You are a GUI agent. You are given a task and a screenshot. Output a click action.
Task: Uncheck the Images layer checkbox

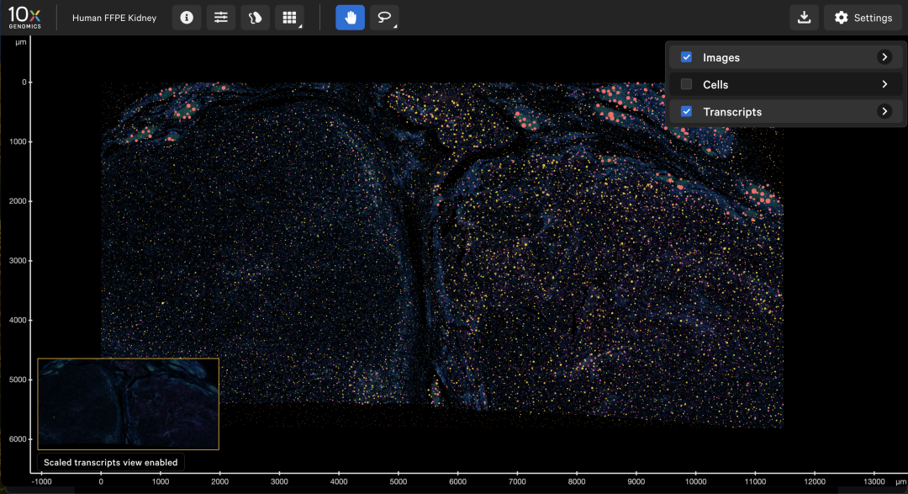click(686, 57)
